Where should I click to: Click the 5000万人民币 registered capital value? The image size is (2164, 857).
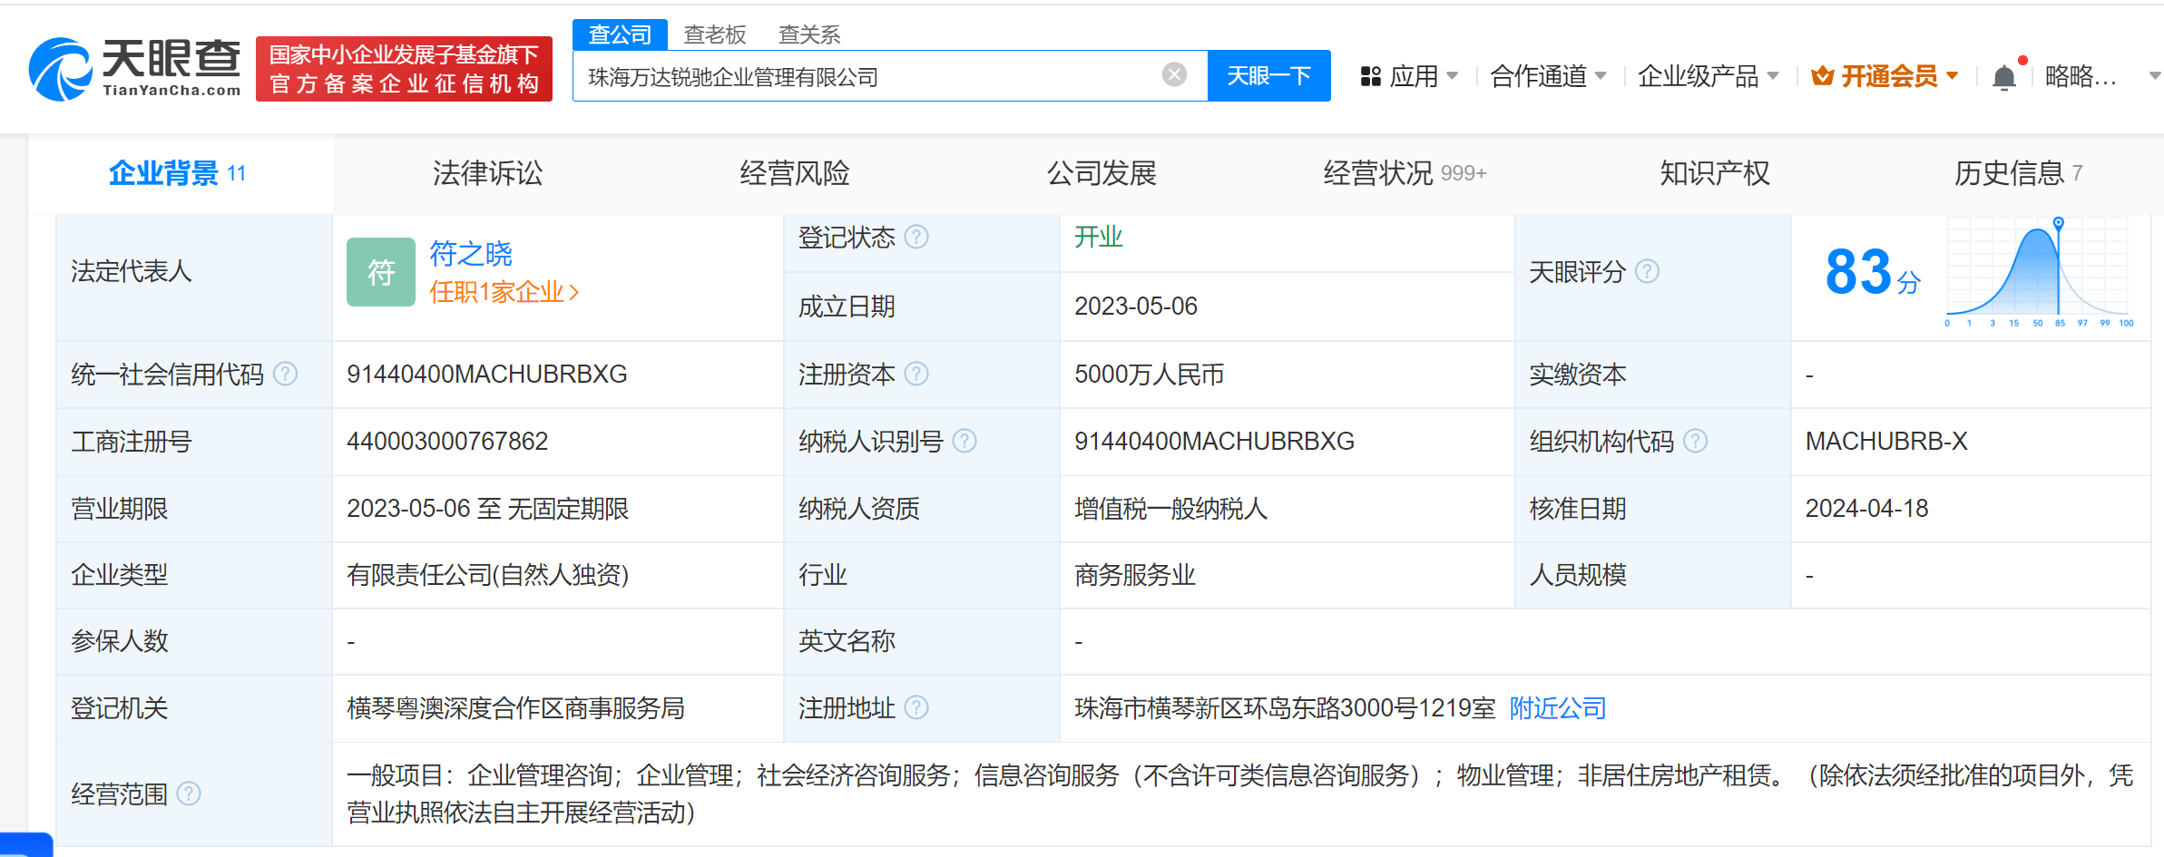click(1150, 374)
